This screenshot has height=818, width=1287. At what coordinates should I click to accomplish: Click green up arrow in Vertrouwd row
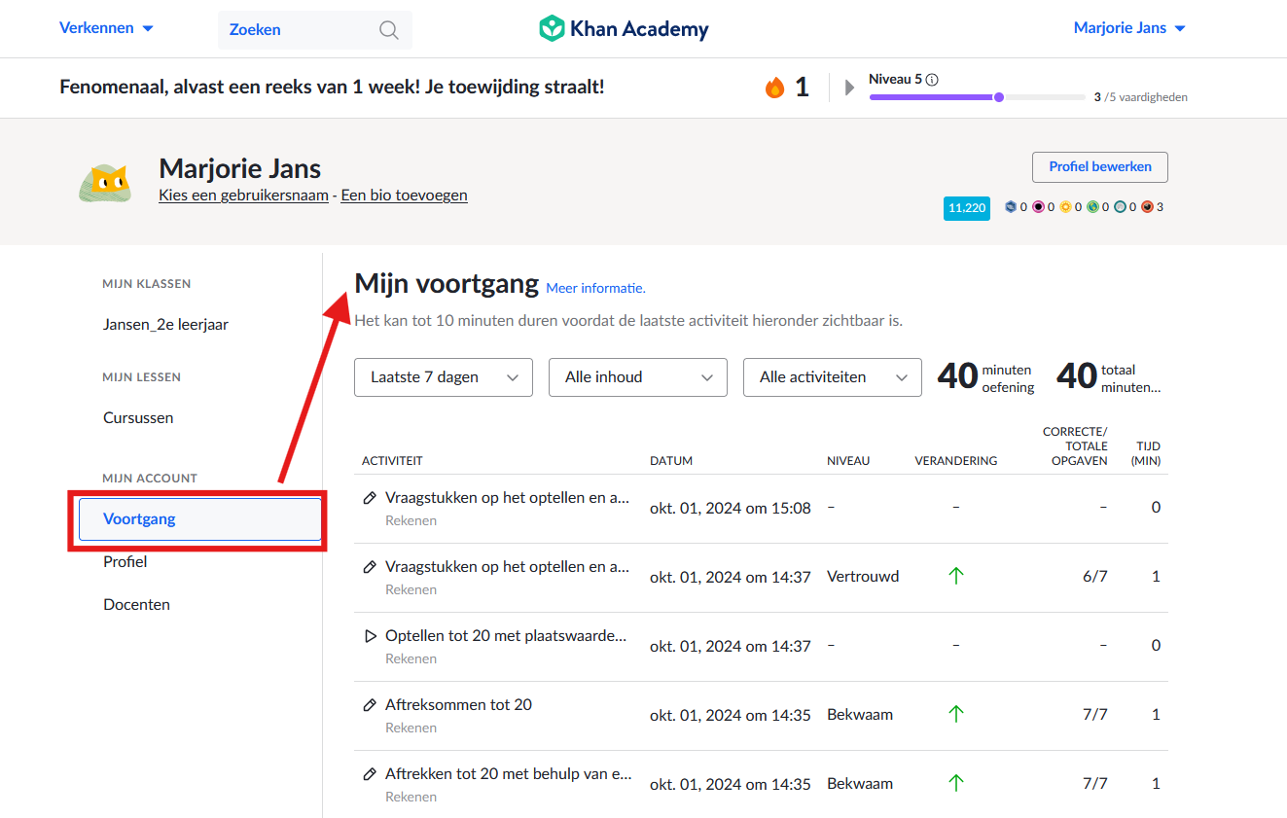956,576
